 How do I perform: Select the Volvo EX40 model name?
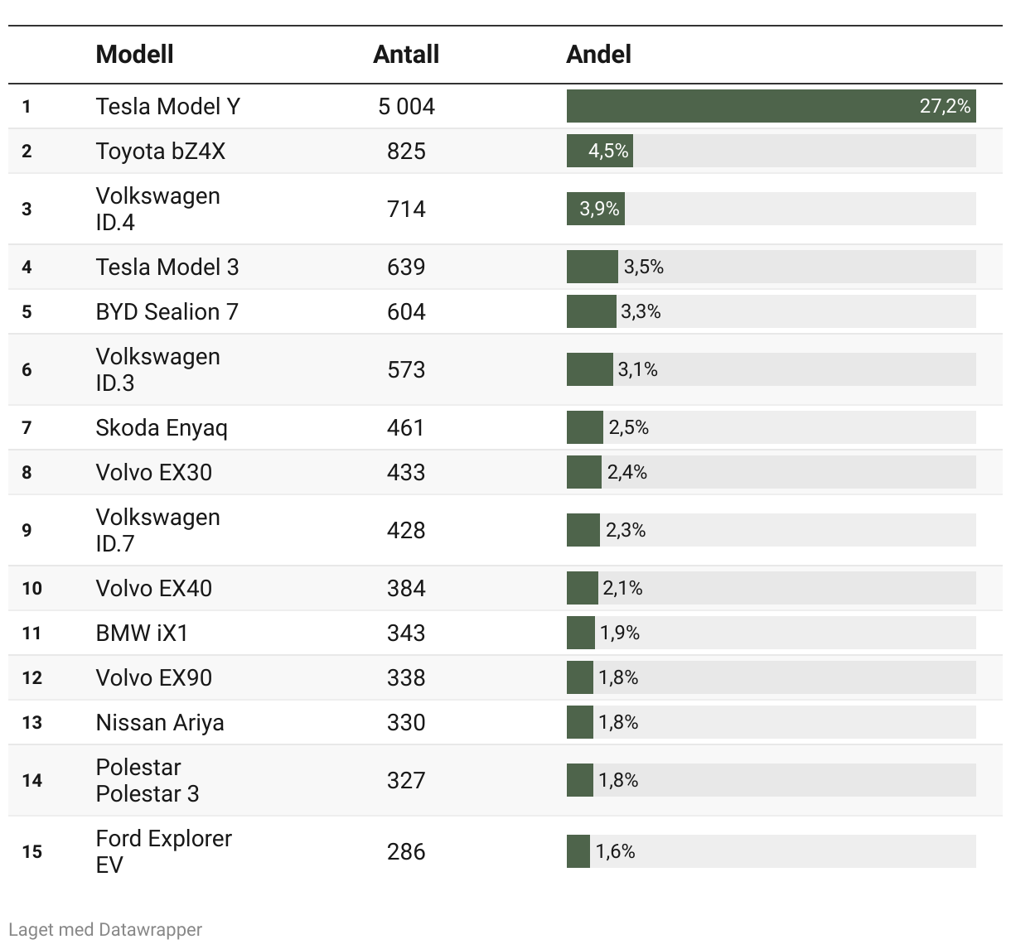[153, 589]
